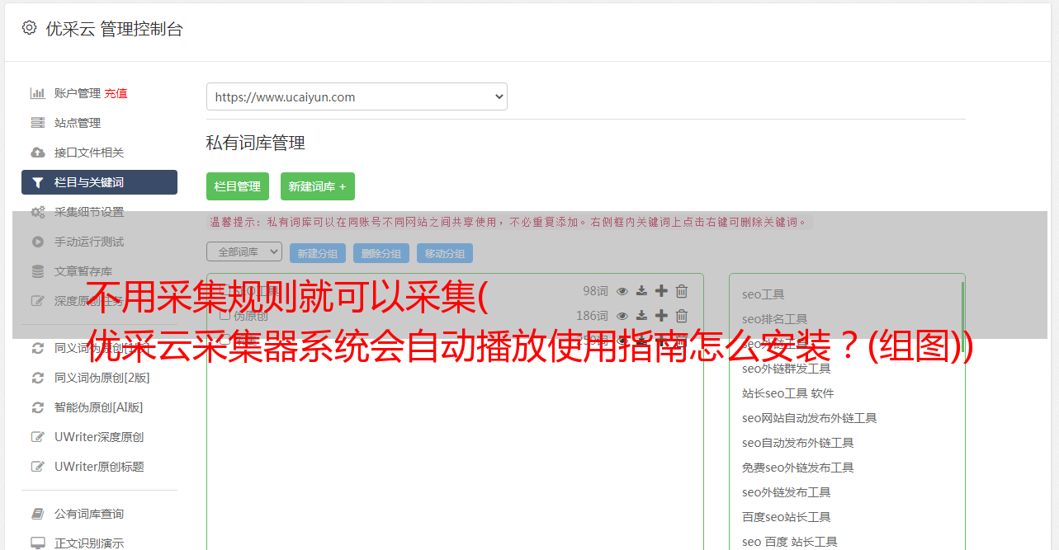
Task: Go to 智能伪原创[AI版] in the sidebar
Action: [99, 407]
